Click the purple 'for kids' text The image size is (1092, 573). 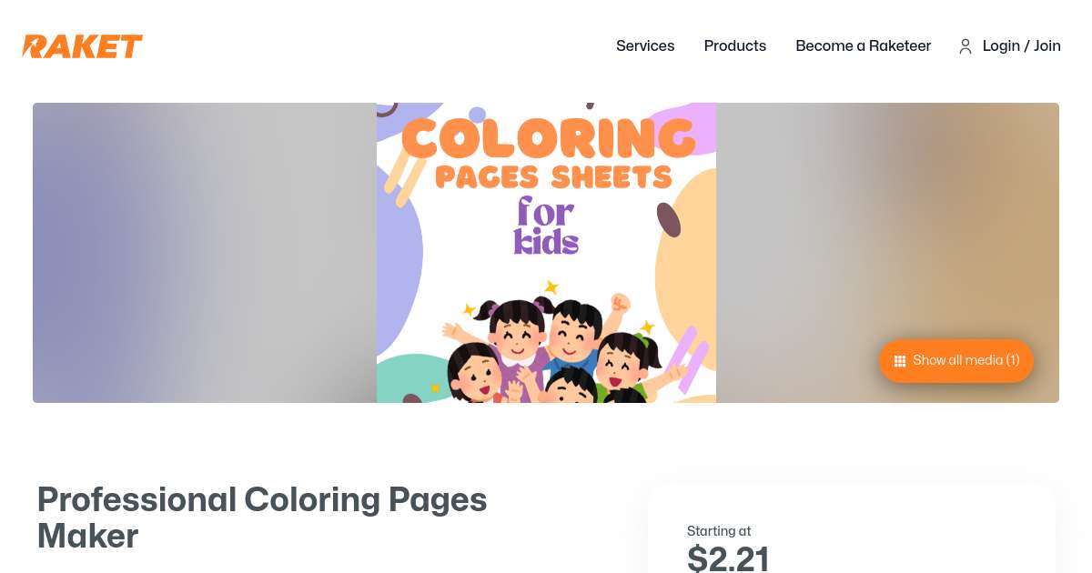(x=546, y=226)
